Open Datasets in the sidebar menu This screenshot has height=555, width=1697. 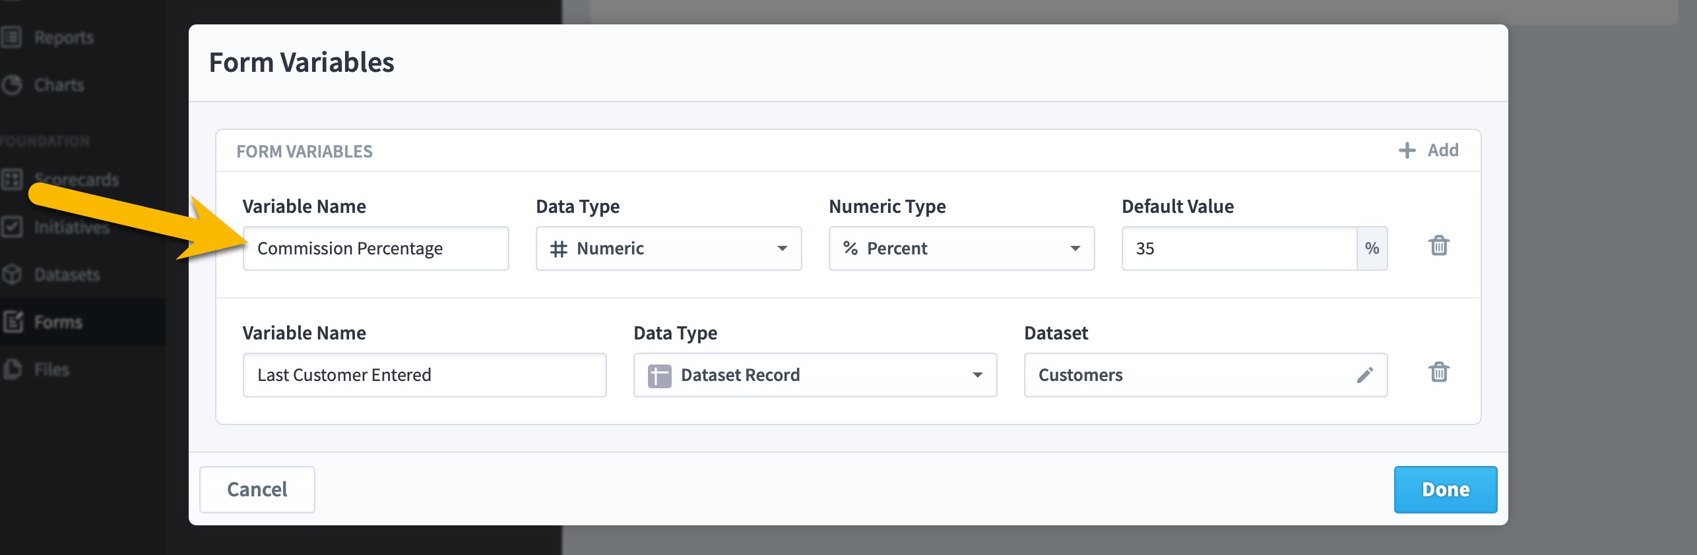pos(67,275)
